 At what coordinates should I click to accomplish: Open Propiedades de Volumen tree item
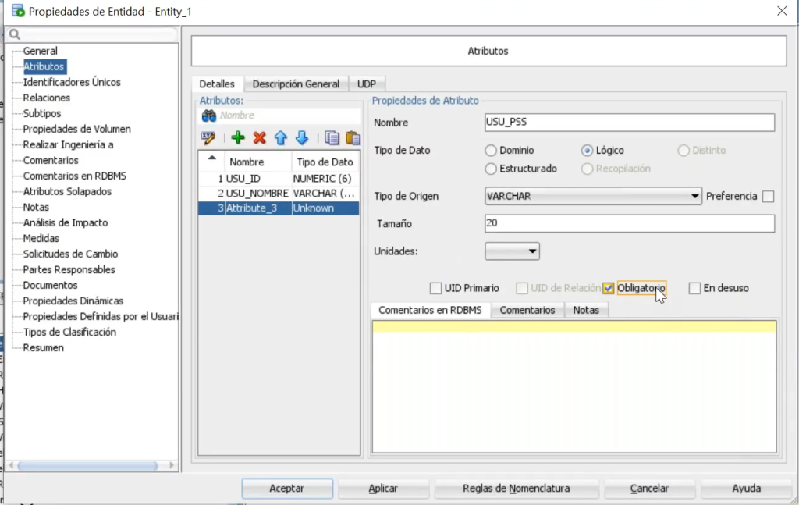pyautogui.click(x=77, y=129)
